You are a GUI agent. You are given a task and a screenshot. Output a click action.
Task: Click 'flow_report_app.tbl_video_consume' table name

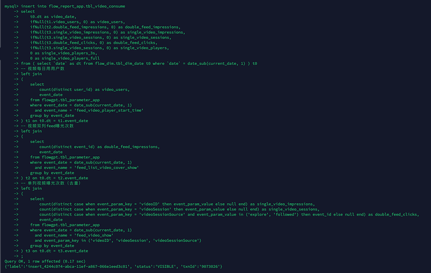87,6
